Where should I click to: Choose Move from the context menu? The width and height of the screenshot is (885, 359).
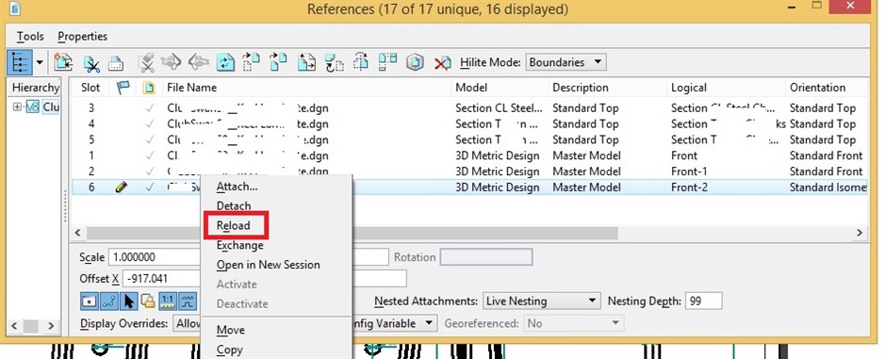coord(231,330)
